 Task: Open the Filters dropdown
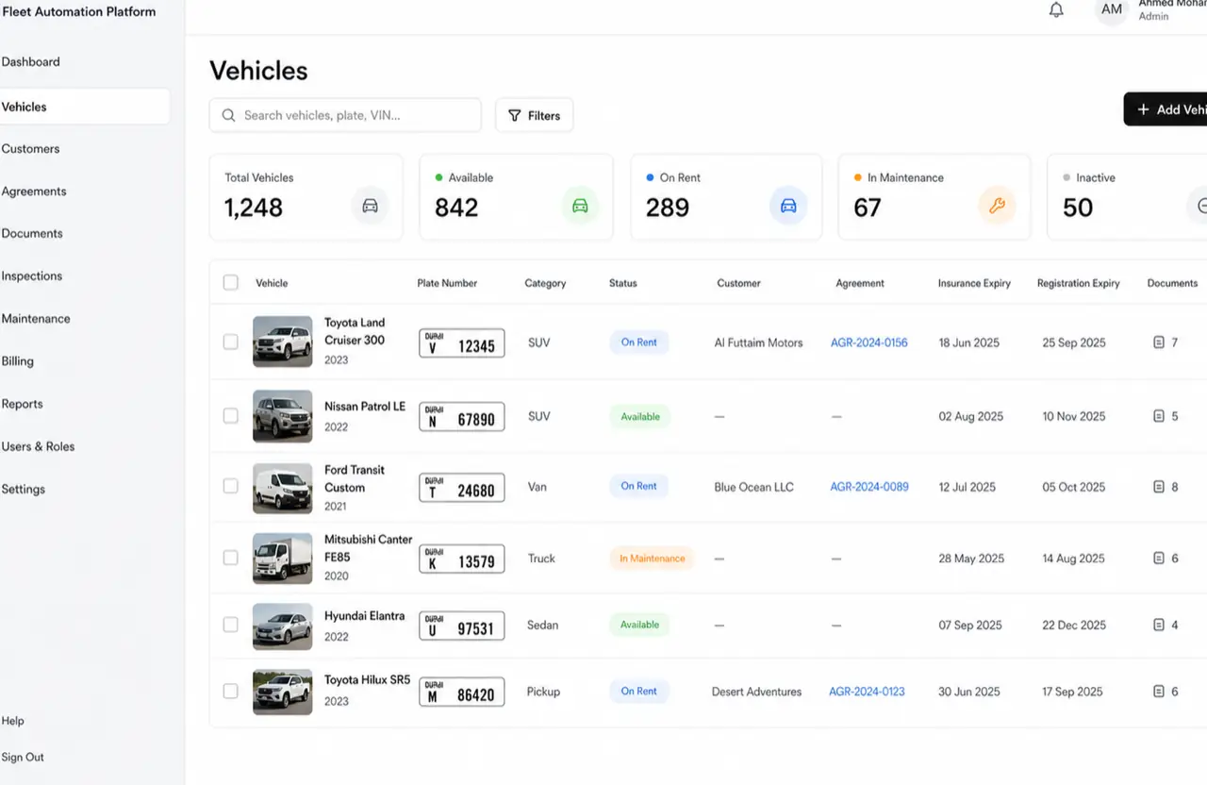[534, 115]
